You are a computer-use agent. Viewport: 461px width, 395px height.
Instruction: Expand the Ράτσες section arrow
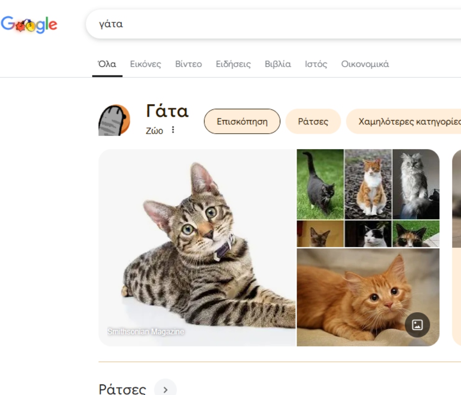click(x=165, y=388)
